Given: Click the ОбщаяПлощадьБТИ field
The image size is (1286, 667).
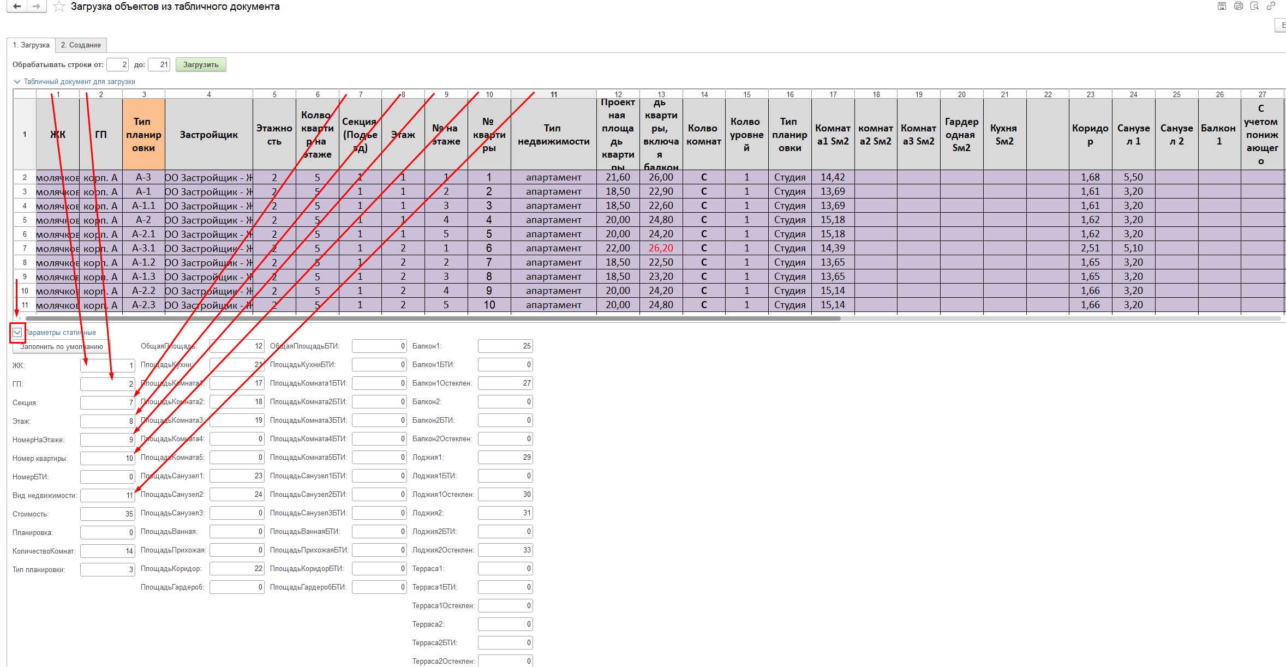Looking at the screenshot, I should [379, 346].
